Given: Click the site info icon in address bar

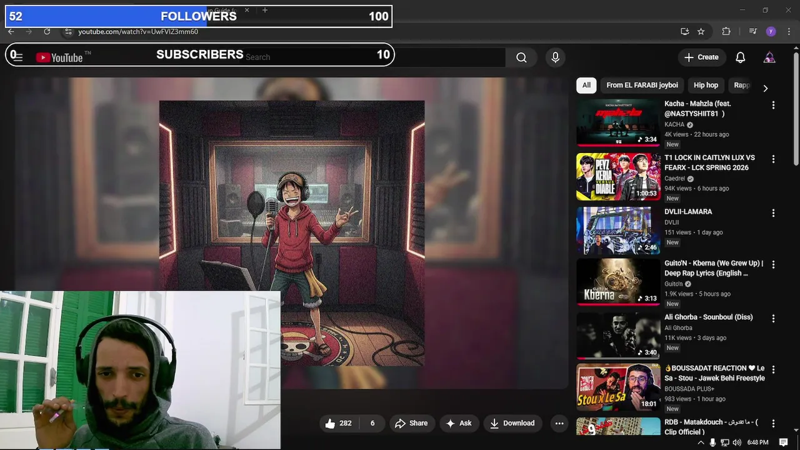Looking at the screenshot, I should pyautogui.click(x=68, y=31).
